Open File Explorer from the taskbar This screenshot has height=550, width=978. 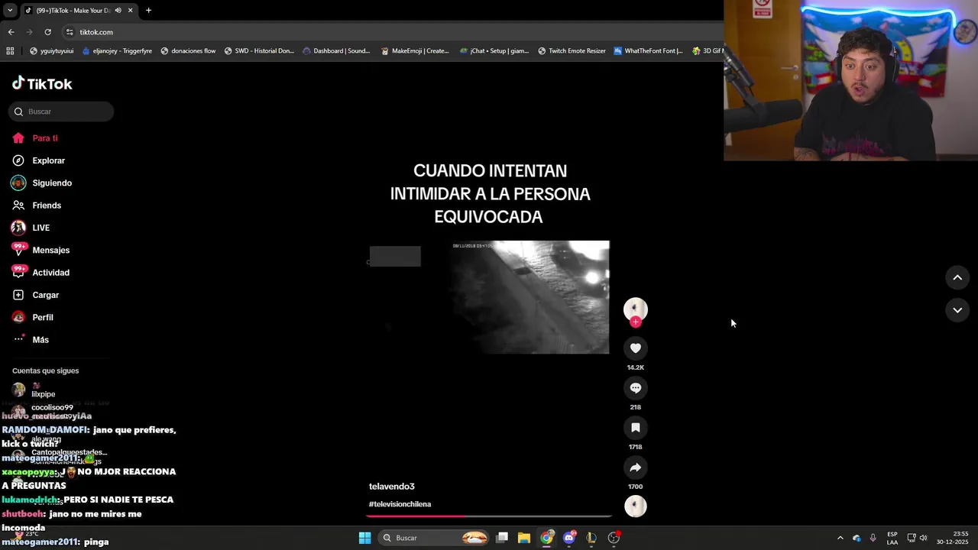[524, 538]
